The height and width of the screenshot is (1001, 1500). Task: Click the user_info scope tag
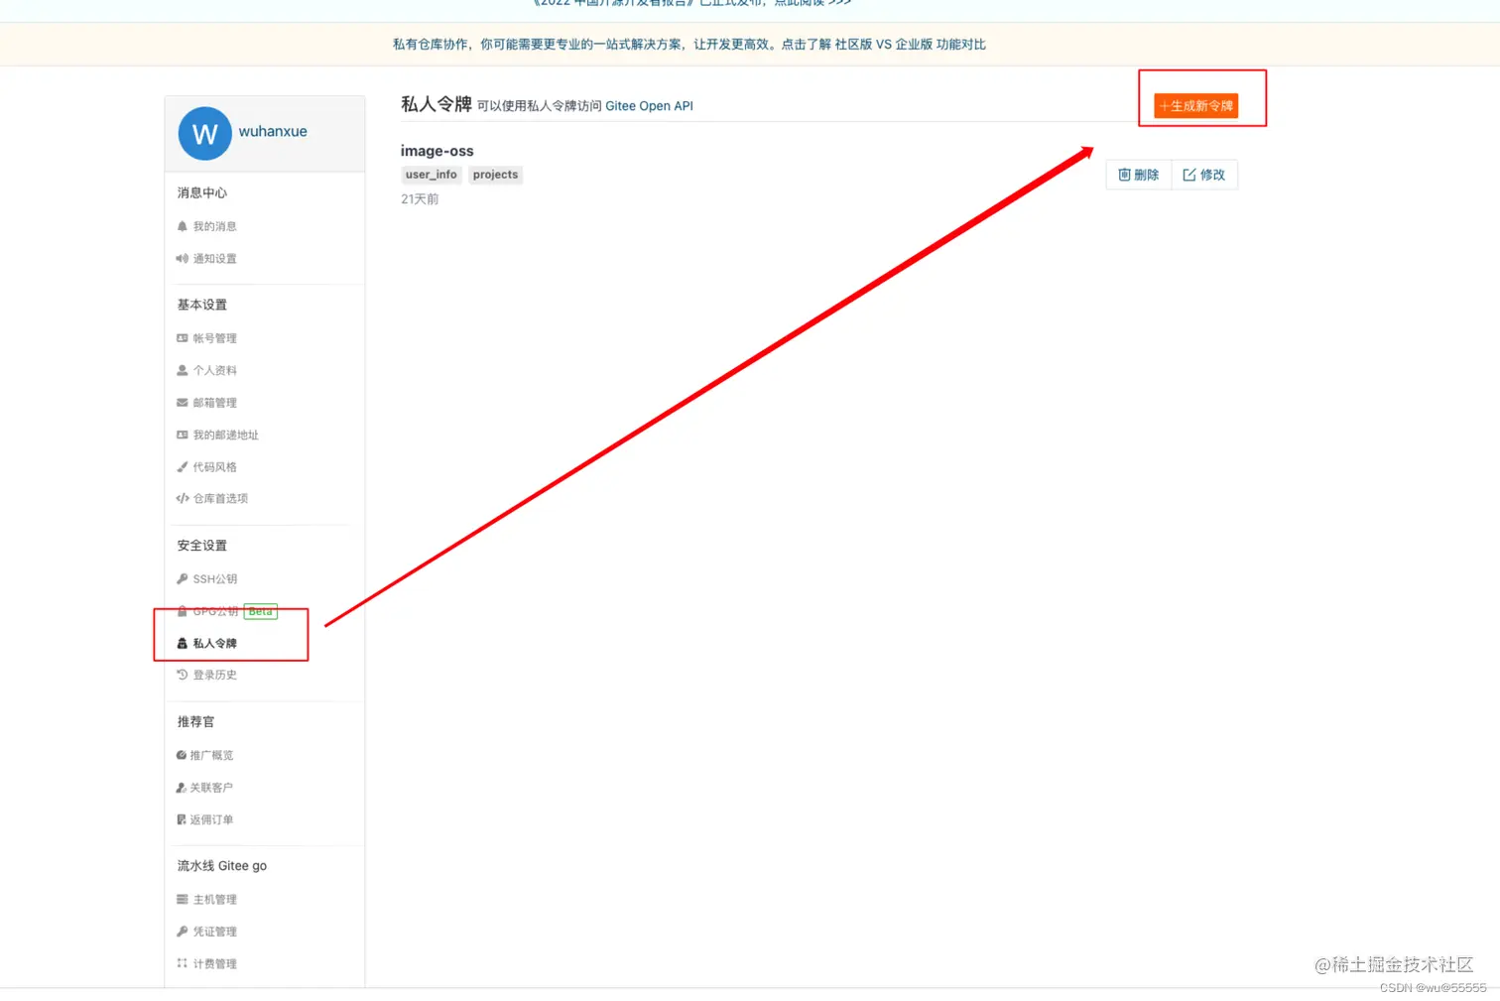[432, 175]
